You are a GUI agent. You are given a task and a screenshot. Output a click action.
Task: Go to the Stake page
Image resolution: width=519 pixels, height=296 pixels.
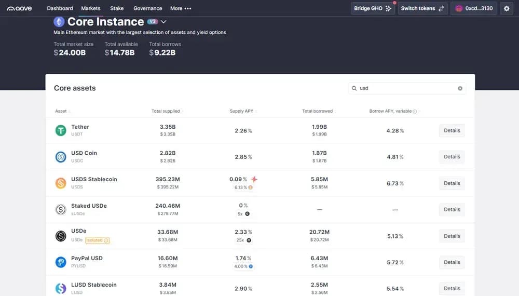tap(117, 8)
